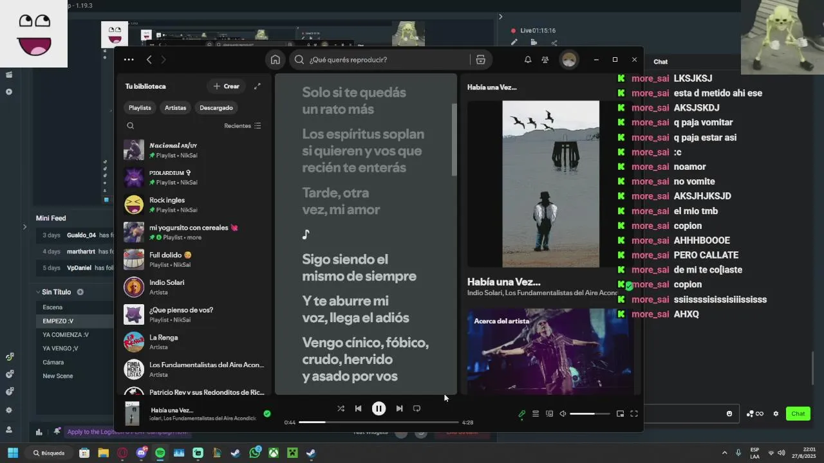Filter library by Descargado
824x463 pixels.
[216, 108]
